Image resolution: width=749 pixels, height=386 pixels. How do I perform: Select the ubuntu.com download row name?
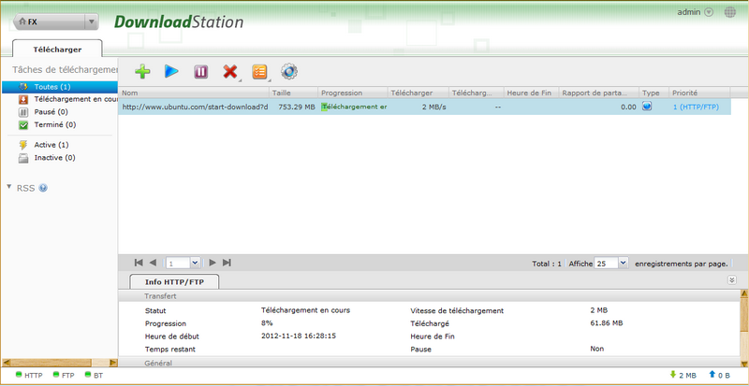(195, 107)
